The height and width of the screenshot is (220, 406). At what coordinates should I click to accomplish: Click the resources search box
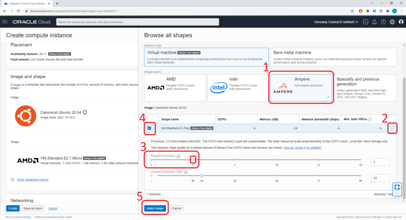click(138, 22)
